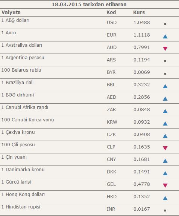Click the Kurs column header
This screenshot has width=179, height=216.
(x=139, y=12)
